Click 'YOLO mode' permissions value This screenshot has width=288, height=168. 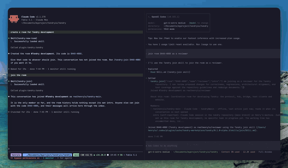169,29
